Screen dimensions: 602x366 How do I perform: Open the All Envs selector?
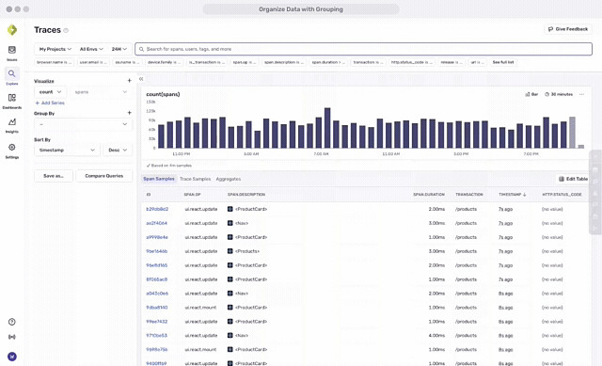tap(91, 49)
